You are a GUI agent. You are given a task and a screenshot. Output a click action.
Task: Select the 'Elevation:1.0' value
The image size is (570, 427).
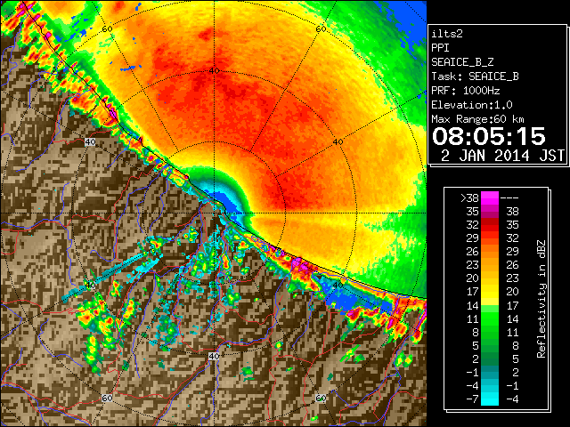(x=472, y=105)
